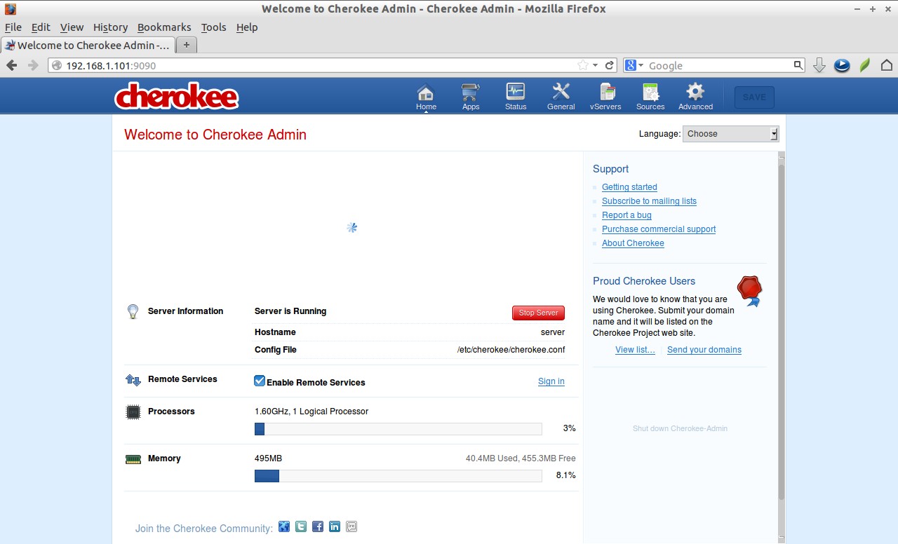898x544 pixels.
Task: Open the Report a bug link
Action: [x=626, y=215]
